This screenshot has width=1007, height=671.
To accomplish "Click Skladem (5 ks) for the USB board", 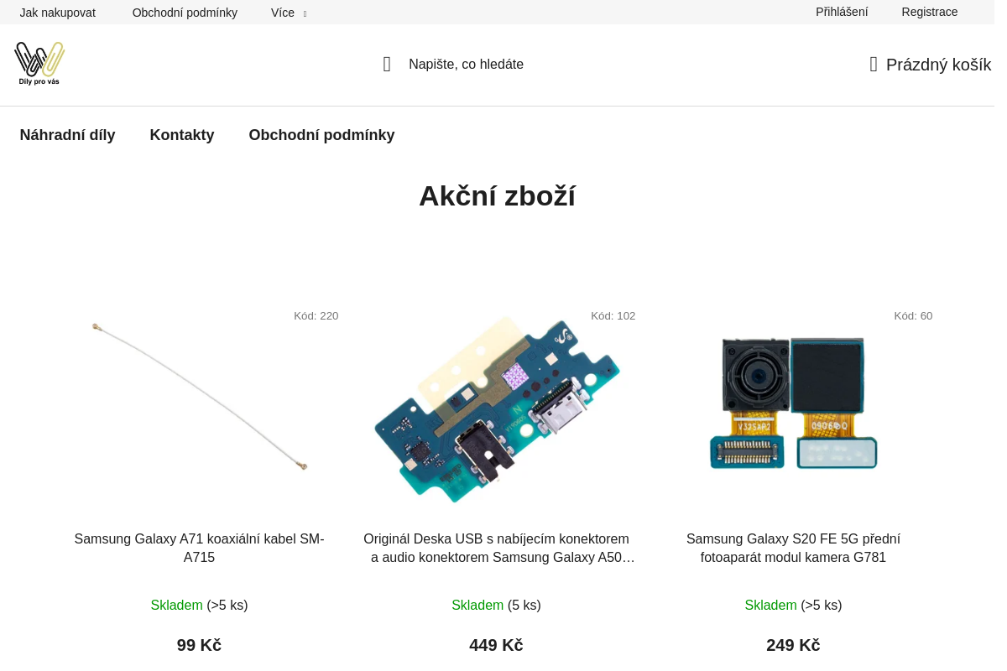I will point(497,606).
